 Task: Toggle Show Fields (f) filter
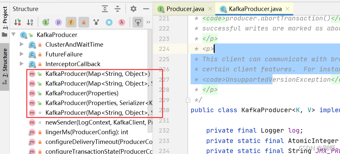[71, 22]
